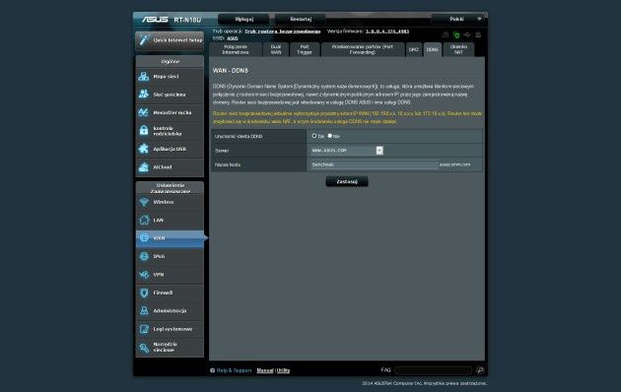Select Nie to disable DDNS client

pyautogui.click(x=330, y=136)
